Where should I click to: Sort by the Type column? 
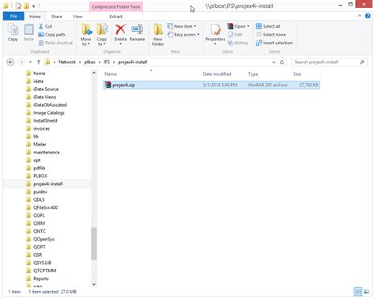click(x=268, y=74)
